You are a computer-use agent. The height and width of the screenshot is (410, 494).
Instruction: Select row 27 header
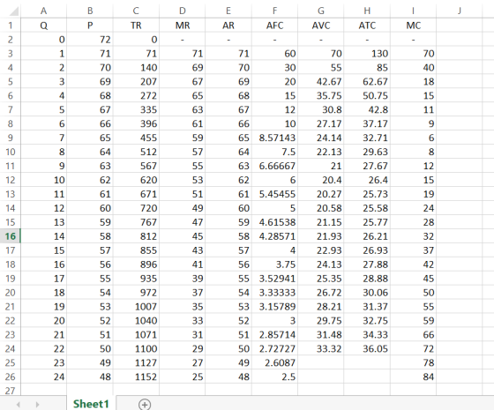[11, 391]
